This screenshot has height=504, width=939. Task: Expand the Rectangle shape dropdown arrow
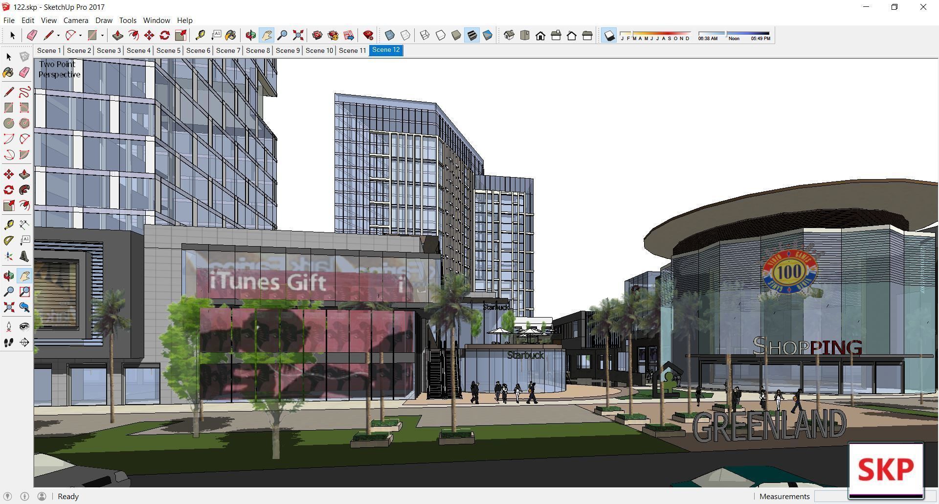point(102,35)
